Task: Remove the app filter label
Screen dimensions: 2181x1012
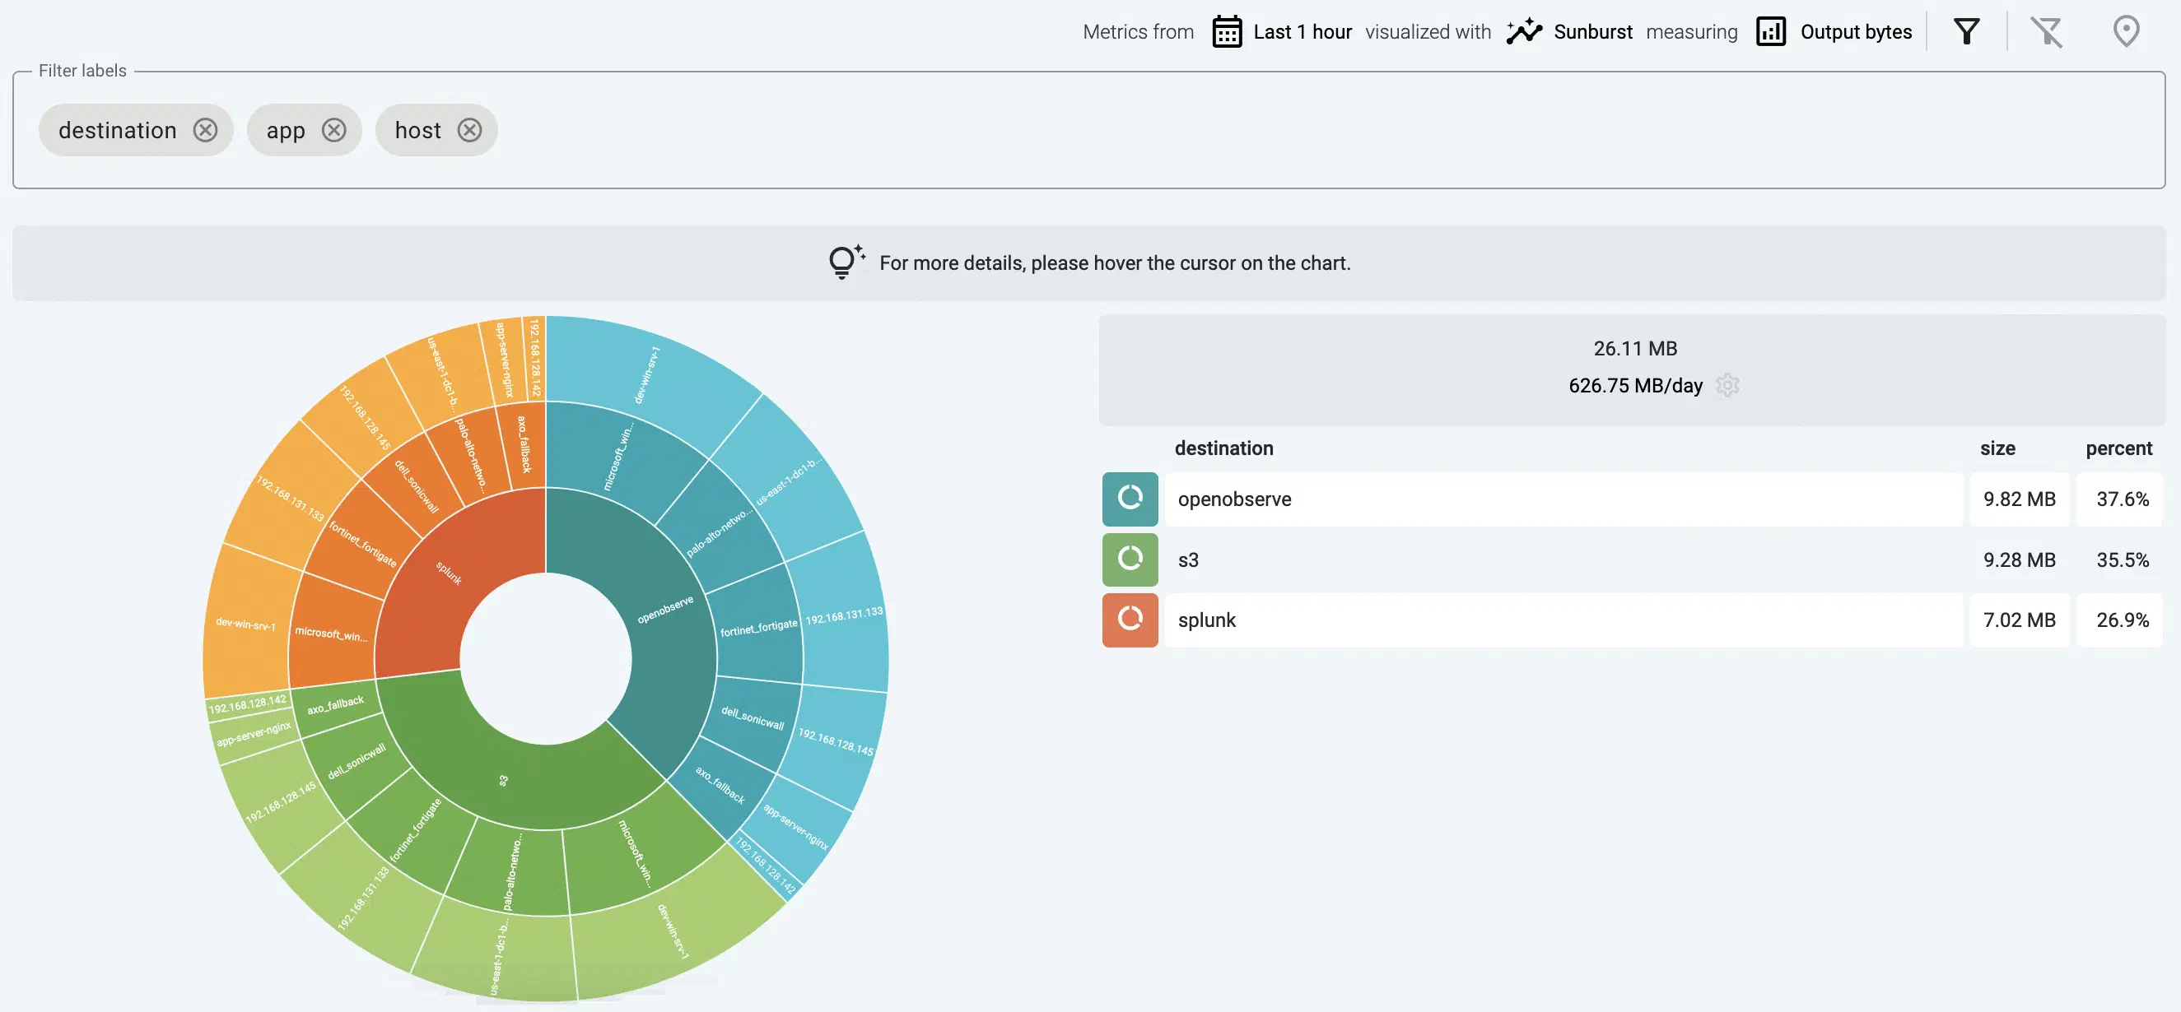Action: pos(333,129)
